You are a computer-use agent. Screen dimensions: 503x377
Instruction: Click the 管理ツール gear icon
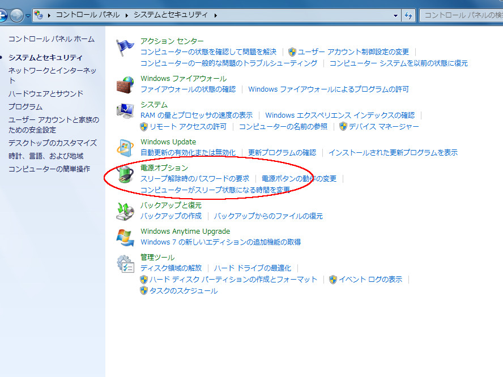pos(125,264)
